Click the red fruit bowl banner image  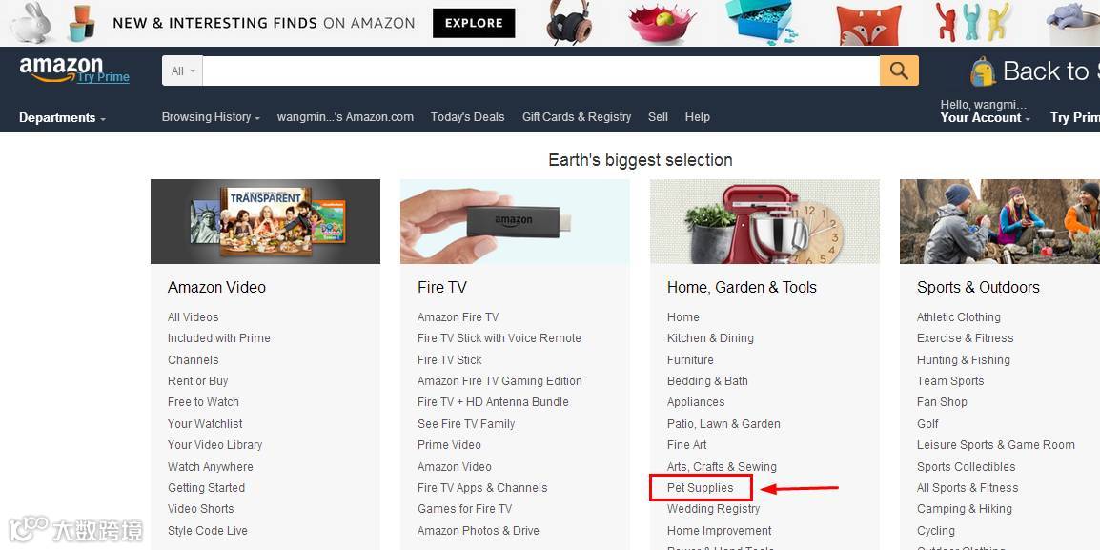(x=662, y=23)
